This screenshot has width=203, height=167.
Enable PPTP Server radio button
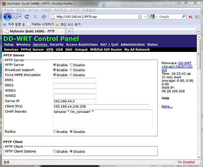54,65
